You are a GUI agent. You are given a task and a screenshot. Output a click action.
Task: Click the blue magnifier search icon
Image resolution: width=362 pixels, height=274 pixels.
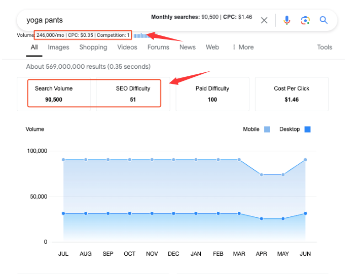click(323, 20)
